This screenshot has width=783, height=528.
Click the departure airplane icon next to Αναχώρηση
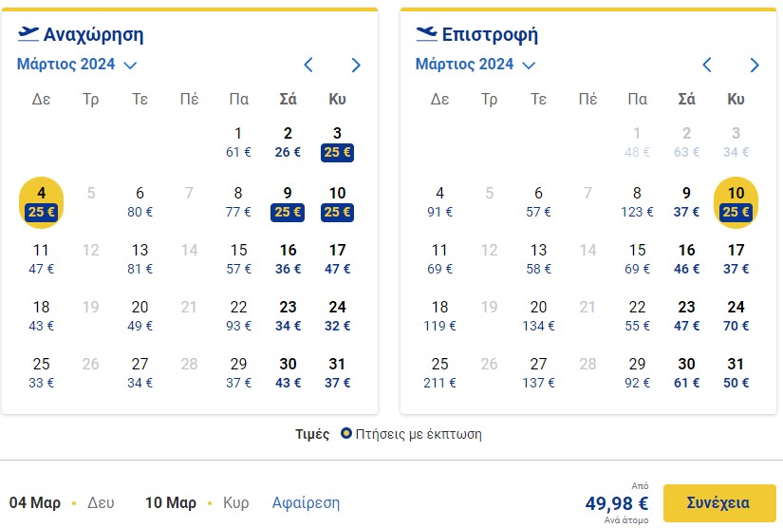28,34
